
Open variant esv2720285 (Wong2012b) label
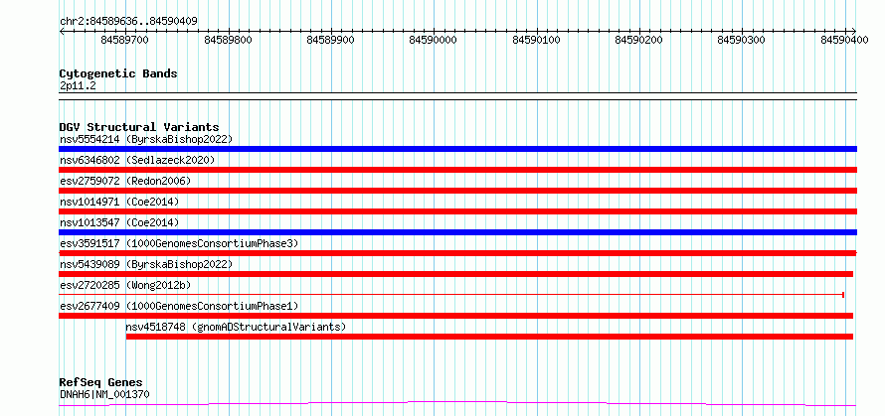click(125, 285)
